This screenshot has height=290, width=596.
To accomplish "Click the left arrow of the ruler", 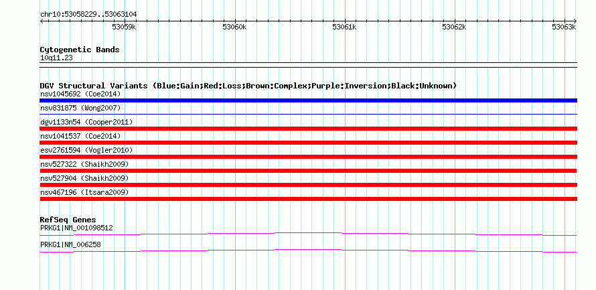I will tap(42, 21).
